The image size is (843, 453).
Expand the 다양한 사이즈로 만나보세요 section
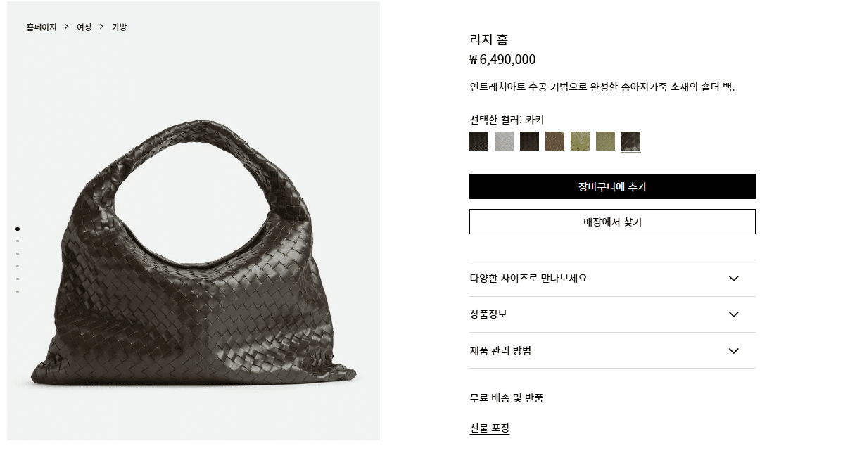click(612, 279)
